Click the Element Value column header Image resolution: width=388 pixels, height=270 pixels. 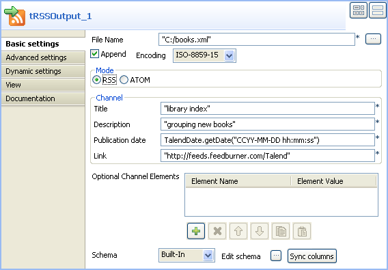point(334,181)
